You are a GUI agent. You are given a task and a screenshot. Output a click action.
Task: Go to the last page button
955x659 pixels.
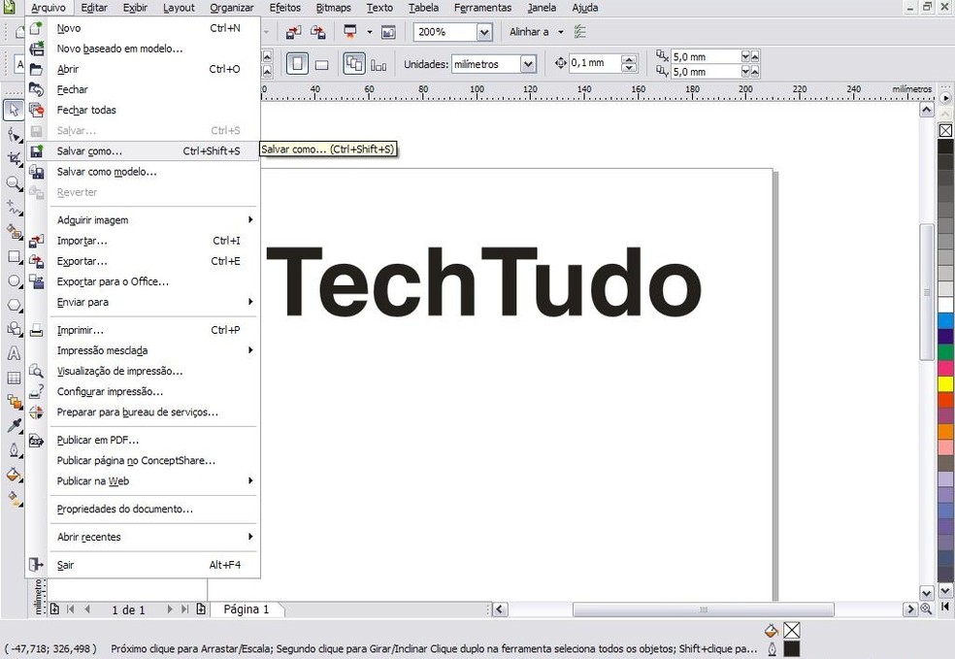(184, 609)
